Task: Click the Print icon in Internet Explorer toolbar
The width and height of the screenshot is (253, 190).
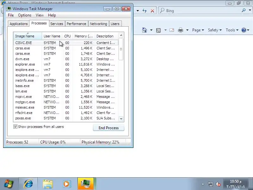Action: coord(180,30)
